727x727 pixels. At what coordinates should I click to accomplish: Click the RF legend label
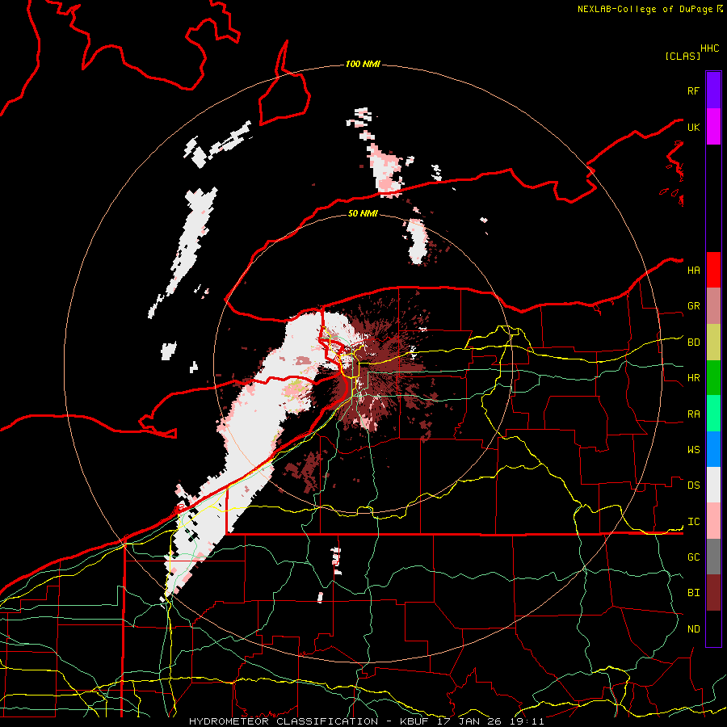pyautogui.click(x=694, y=90)
